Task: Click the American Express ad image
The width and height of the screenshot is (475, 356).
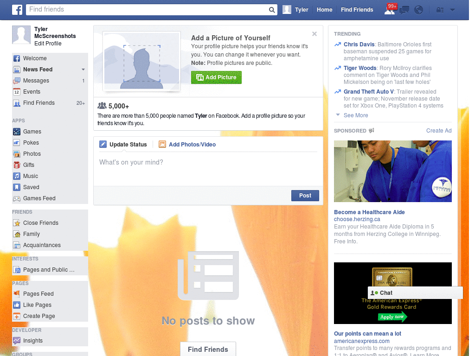Action: tap(392, 293)
